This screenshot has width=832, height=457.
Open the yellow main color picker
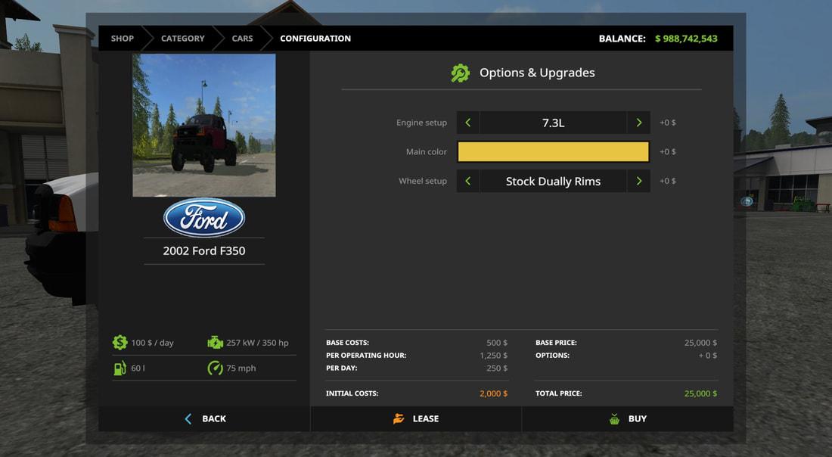point(553,152)
